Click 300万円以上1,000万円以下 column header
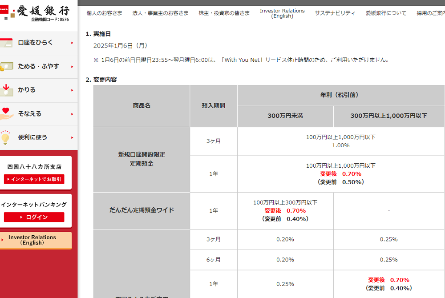The height and width of the screenshot is (298, 445). pos(389,116)
